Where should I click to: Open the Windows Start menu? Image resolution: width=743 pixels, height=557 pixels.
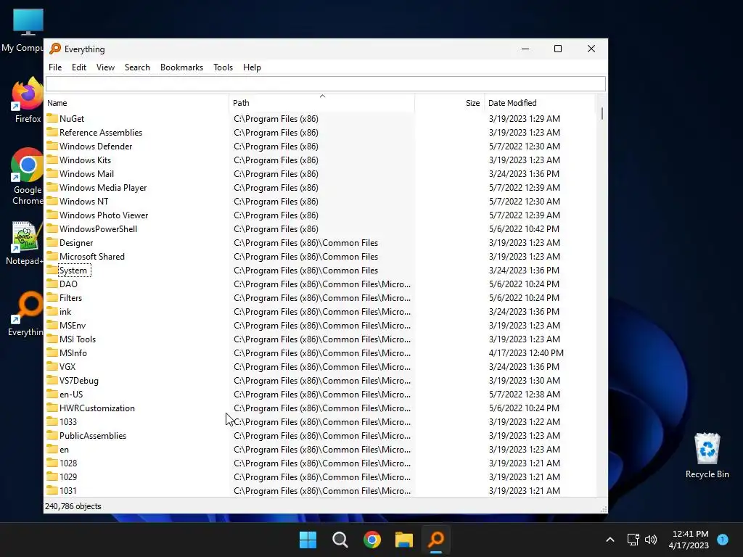(308, 540)
